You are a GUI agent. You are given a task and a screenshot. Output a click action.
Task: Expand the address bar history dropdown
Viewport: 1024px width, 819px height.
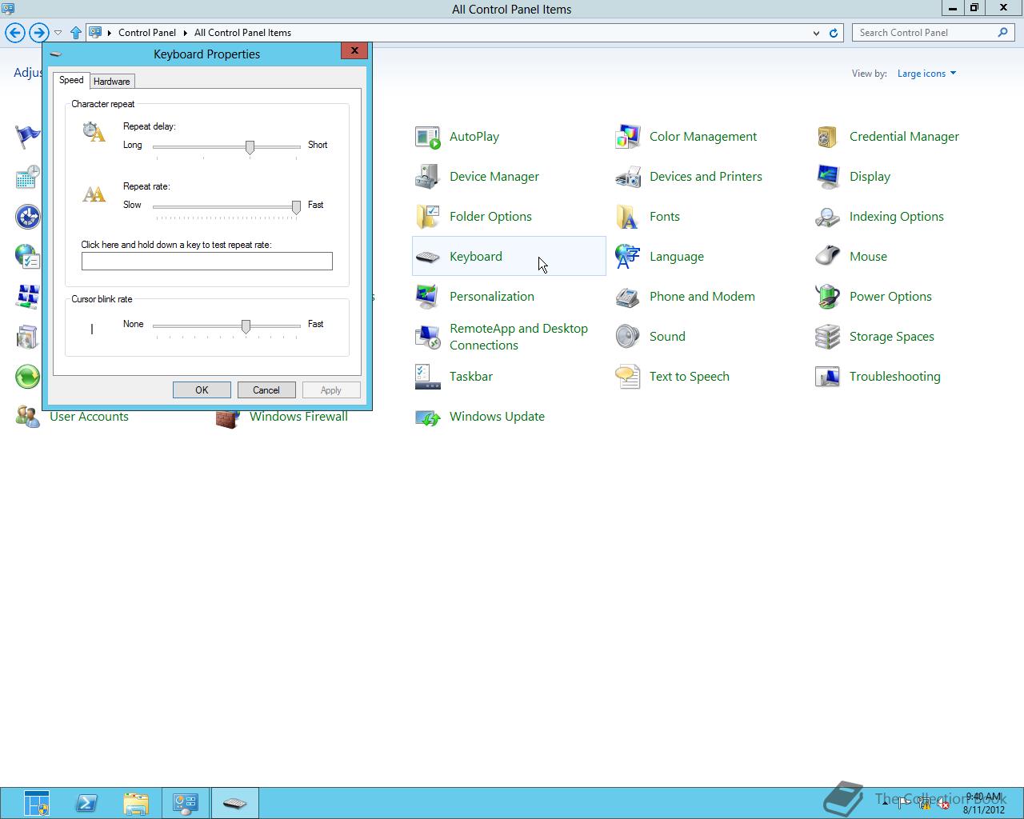click(816, 33)
